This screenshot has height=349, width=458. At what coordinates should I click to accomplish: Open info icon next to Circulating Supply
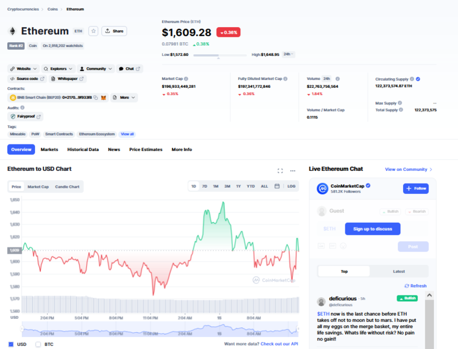[x=412, y=79]
